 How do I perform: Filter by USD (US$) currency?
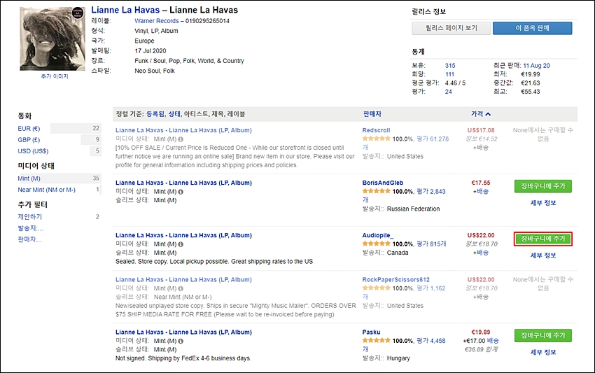33,151
